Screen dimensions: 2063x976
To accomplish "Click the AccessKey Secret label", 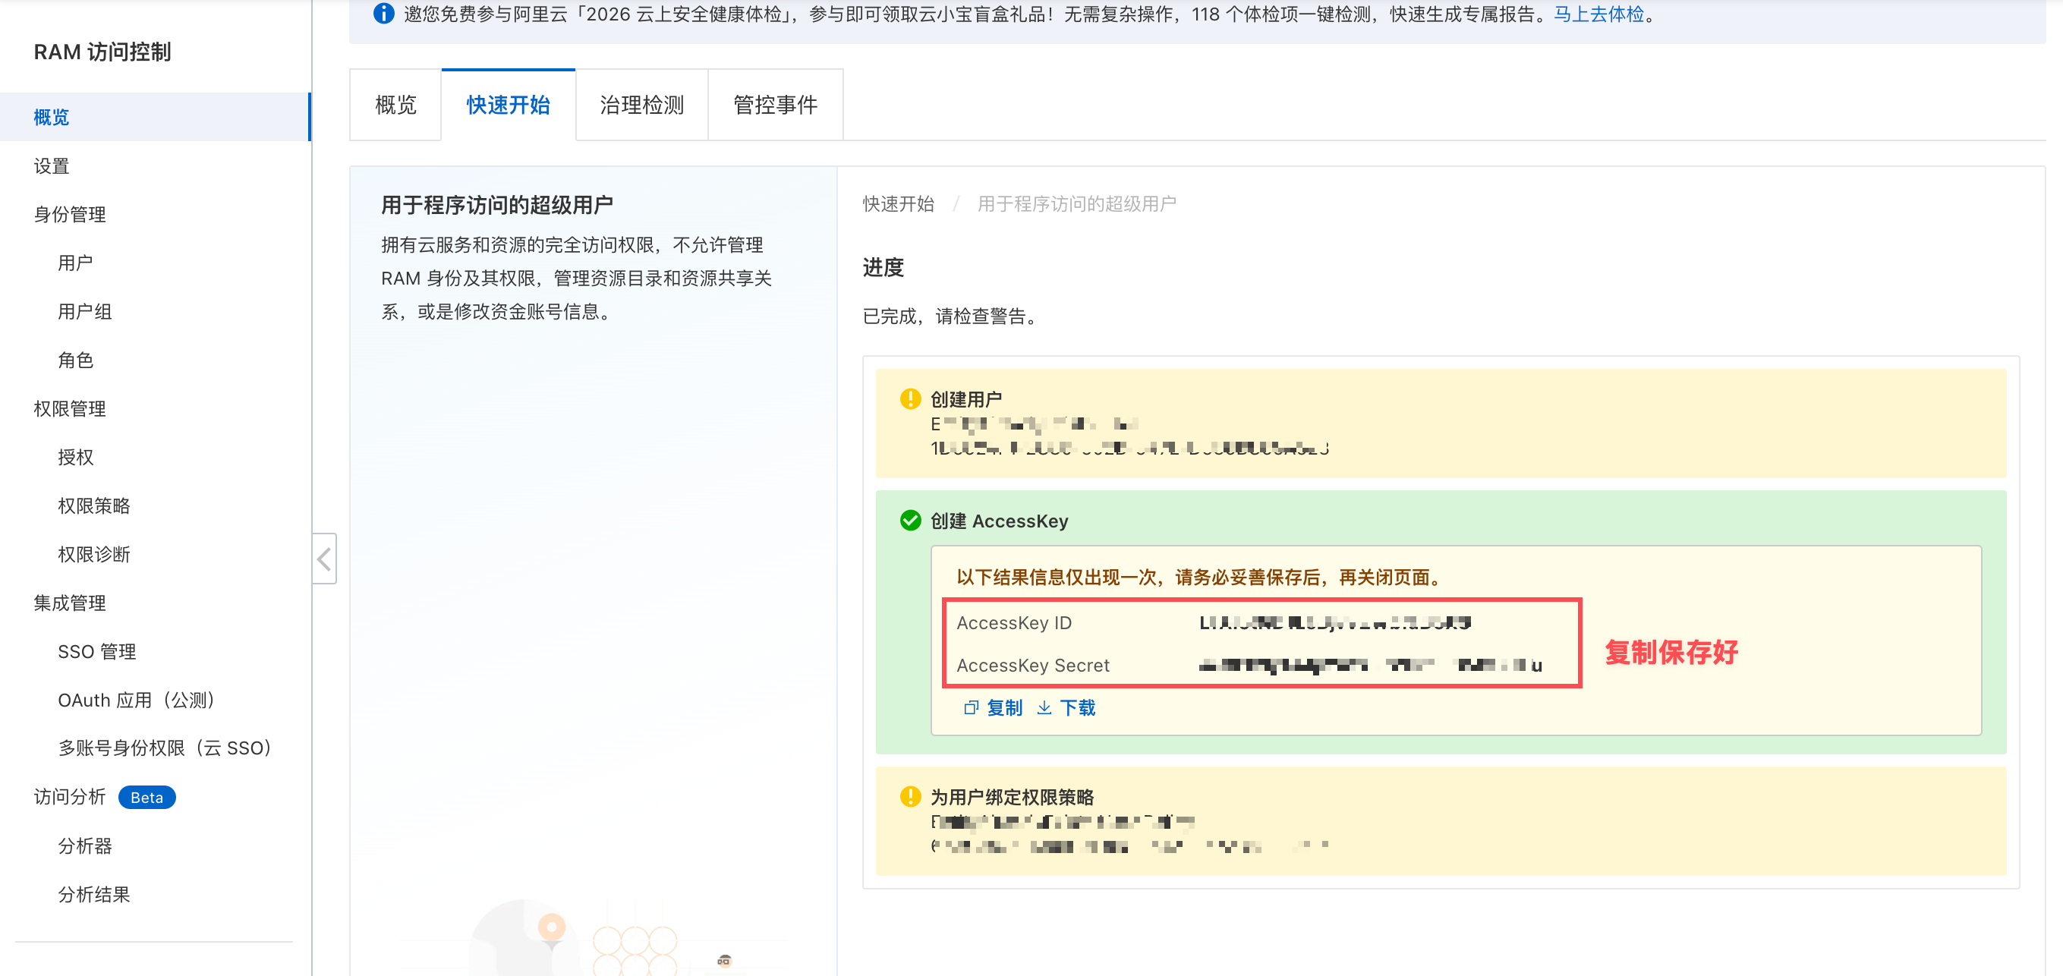I will (1033, 666).
